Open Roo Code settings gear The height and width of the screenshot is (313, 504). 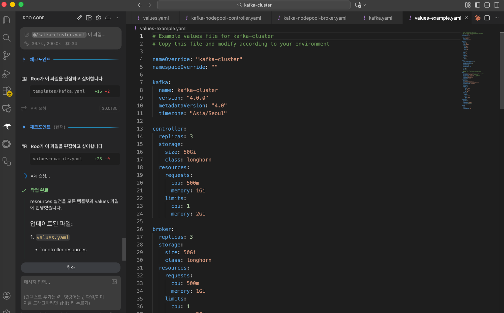[98, 18]
